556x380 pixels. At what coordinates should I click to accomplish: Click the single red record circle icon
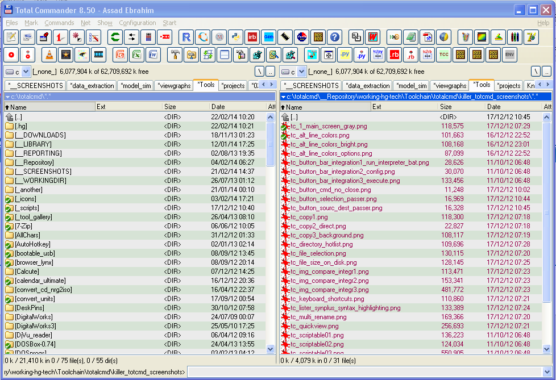(x=11, y=55)
